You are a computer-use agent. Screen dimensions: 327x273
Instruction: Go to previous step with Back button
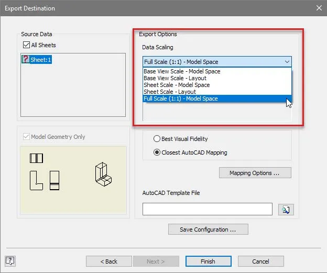(109, 261)
